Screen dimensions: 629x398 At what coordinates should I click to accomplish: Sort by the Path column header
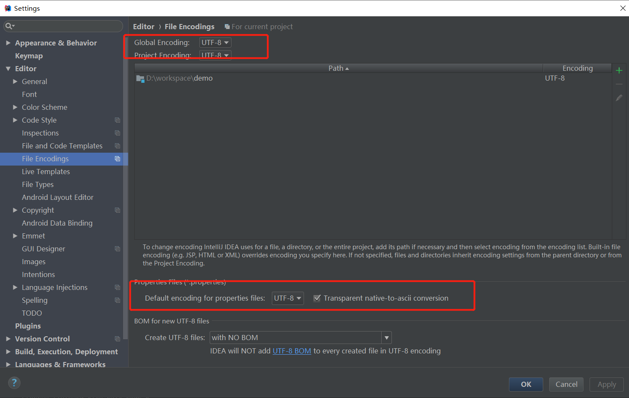pyautogui.click(x=338, y=68)
